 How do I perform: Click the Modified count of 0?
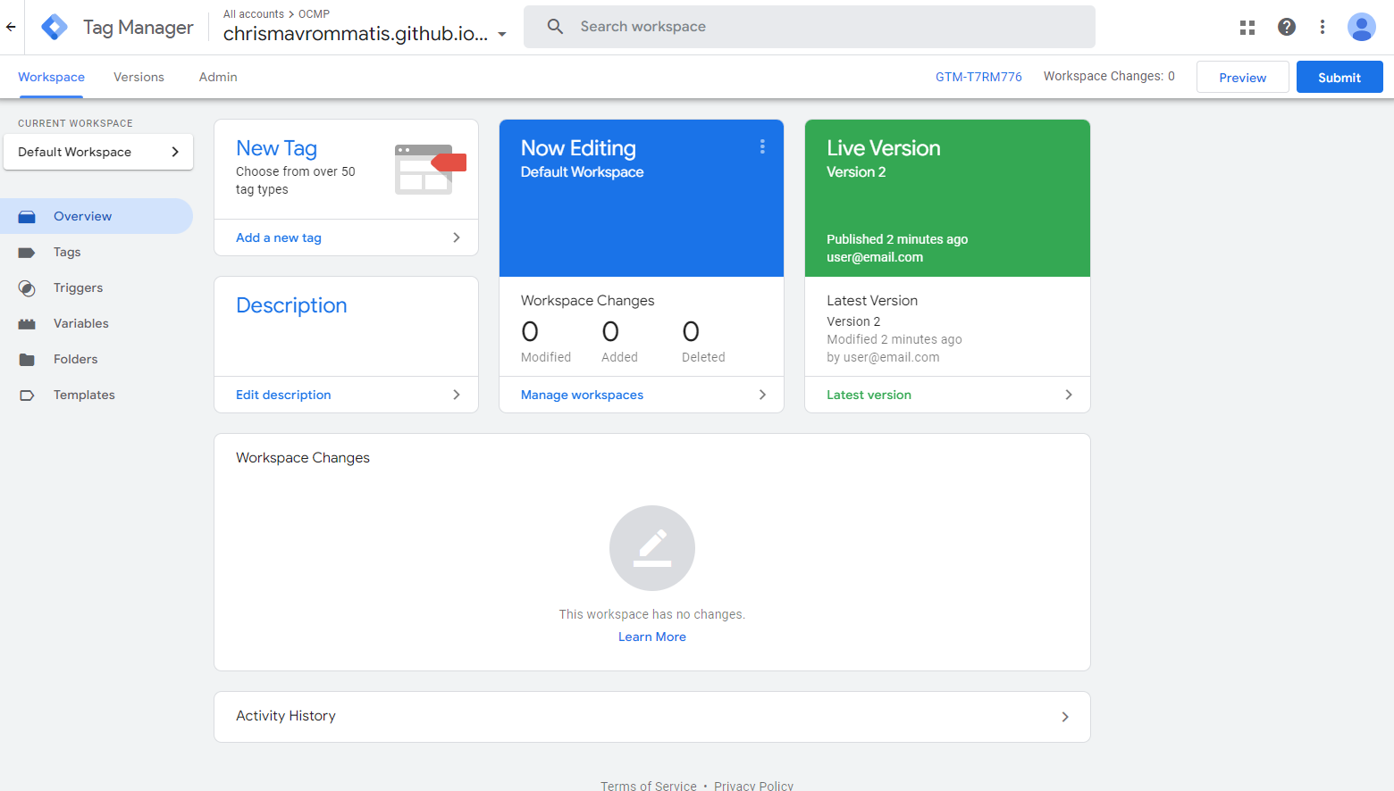(x=530, y=332)
